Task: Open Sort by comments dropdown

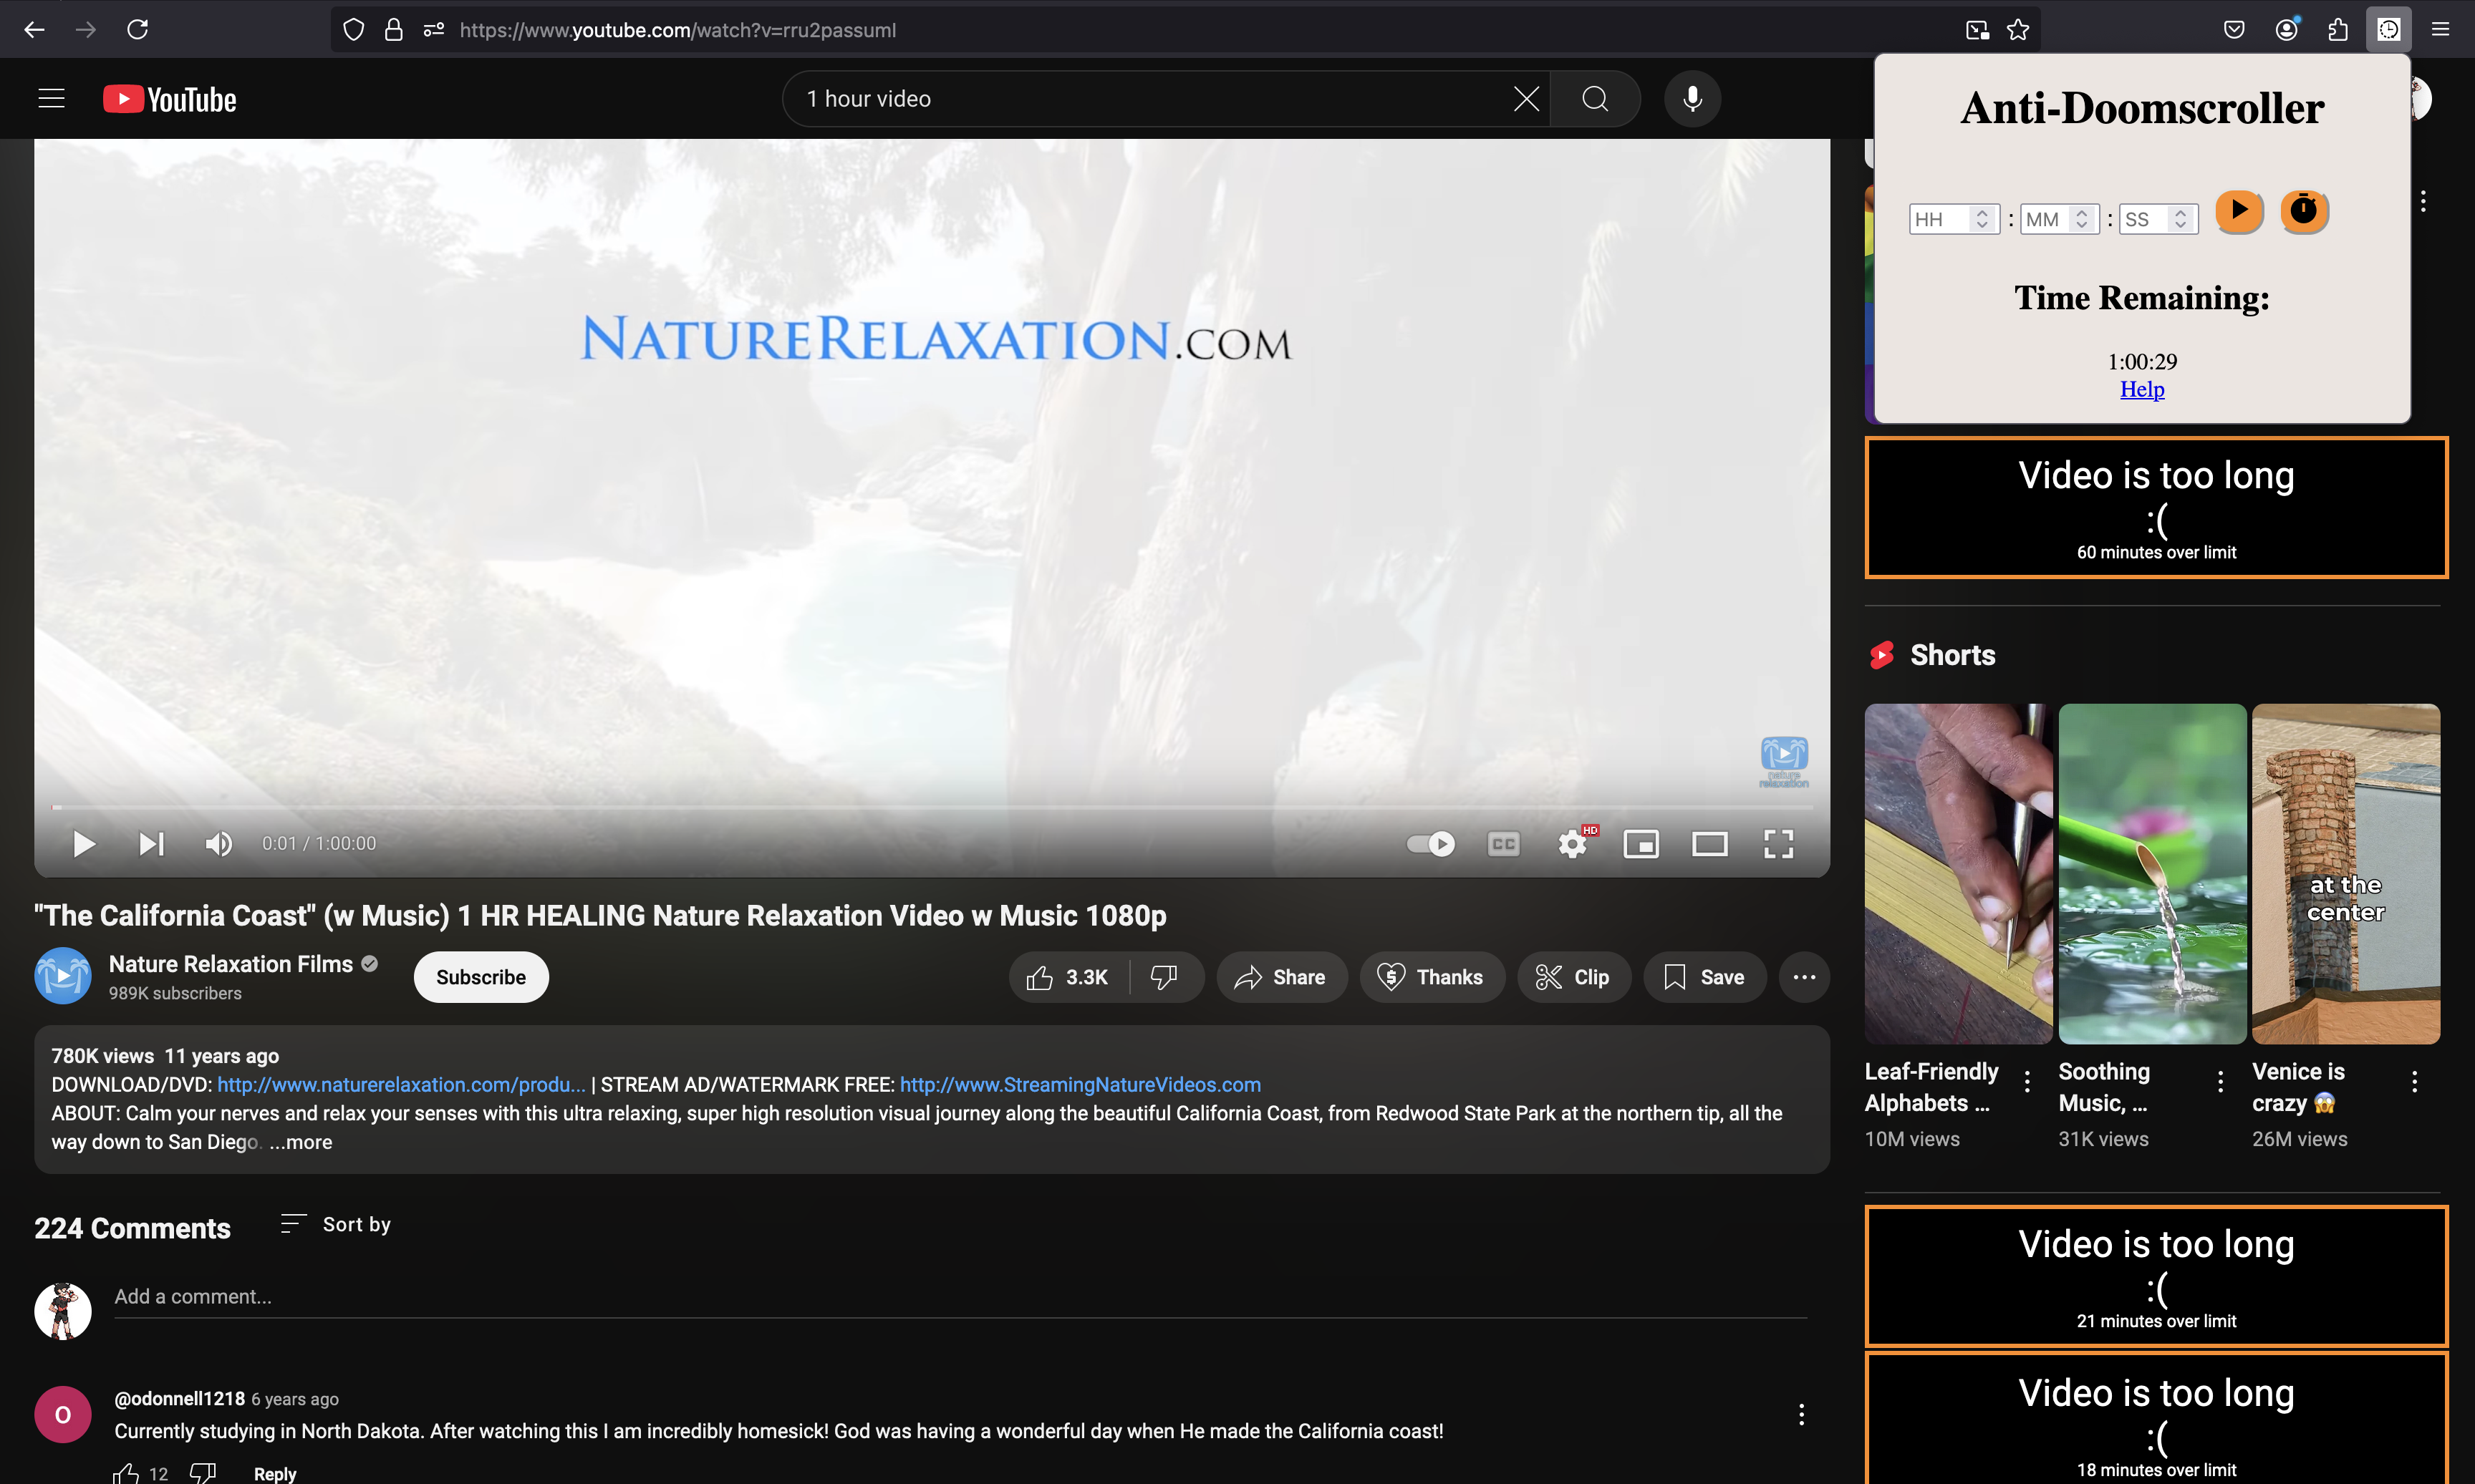Action: coord(336,1224)
